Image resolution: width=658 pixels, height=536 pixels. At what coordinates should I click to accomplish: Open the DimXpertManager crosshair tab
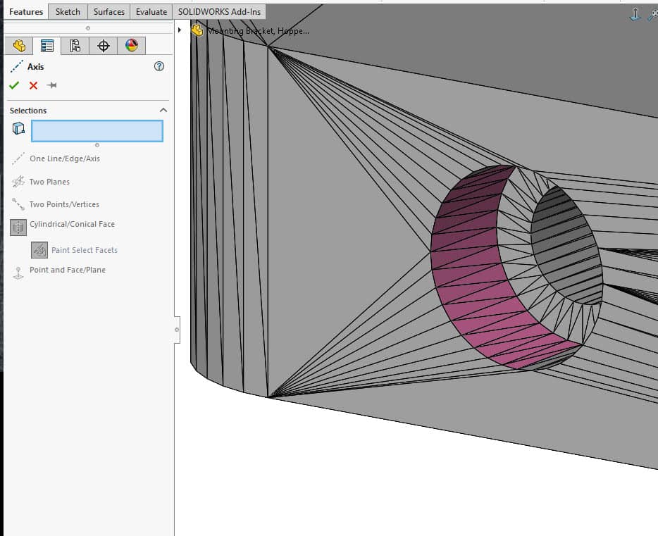(104, 46)
